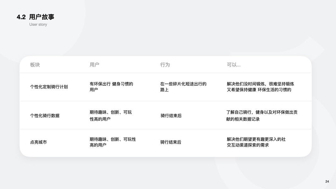336x189 pixels.
Task: Select the 用户 column header
Action: click(94, 65)
